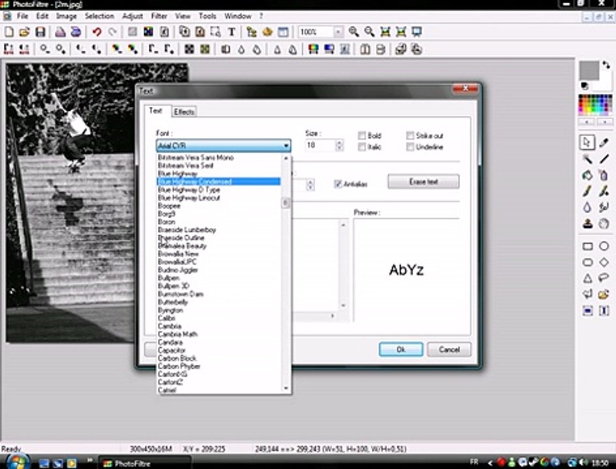This screenshot has width=616, height=469.
Task: Pick Carbon Block from the font list
Action: coord(219,358)
